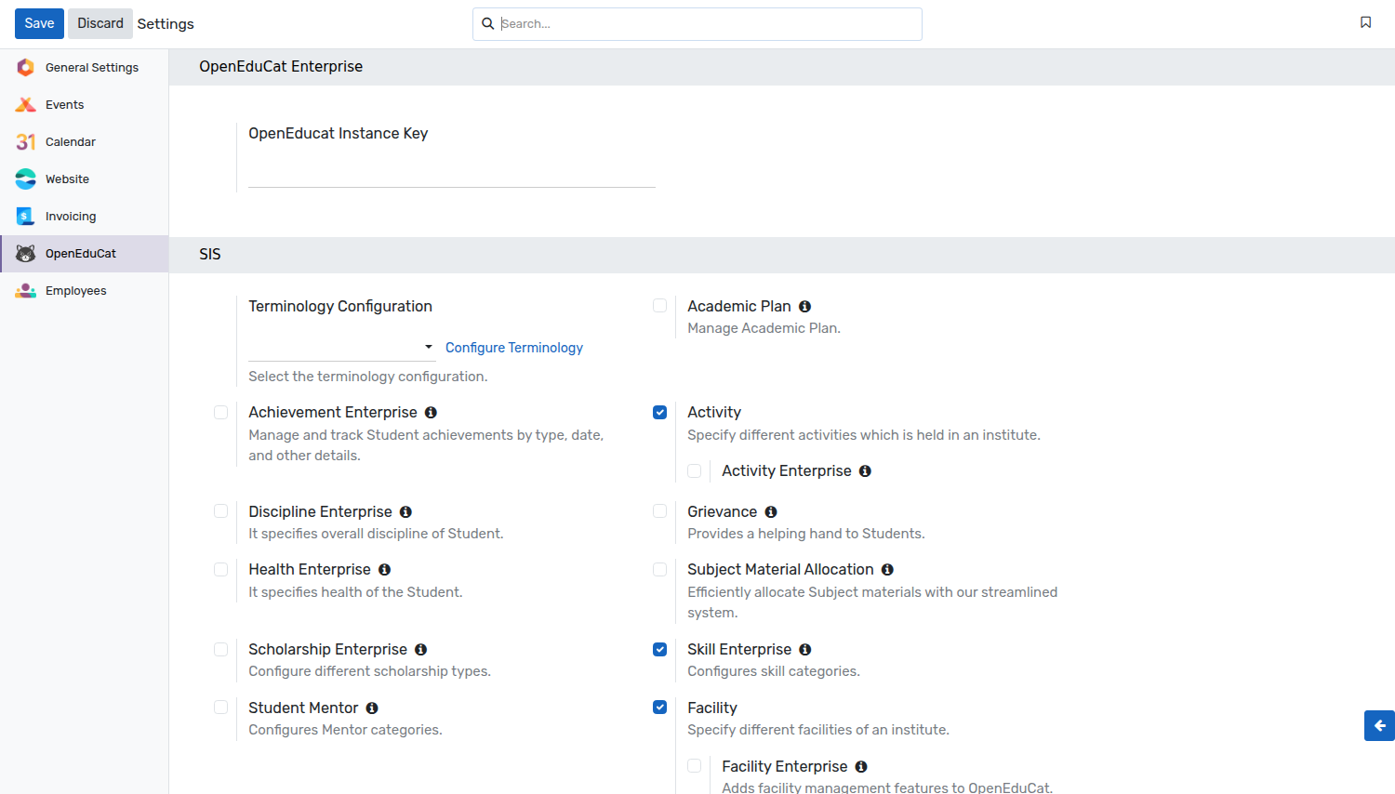1395x794 pixels.
Task: Enable the Discipline Enterprise checkbox
Action: tap(221, 511)
